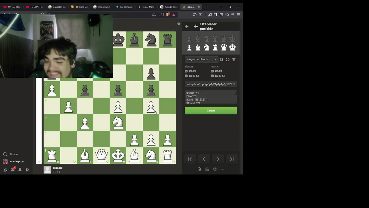This screenshot has height=208, width=369.
Task: Jump to the first move
Action: 190,159
